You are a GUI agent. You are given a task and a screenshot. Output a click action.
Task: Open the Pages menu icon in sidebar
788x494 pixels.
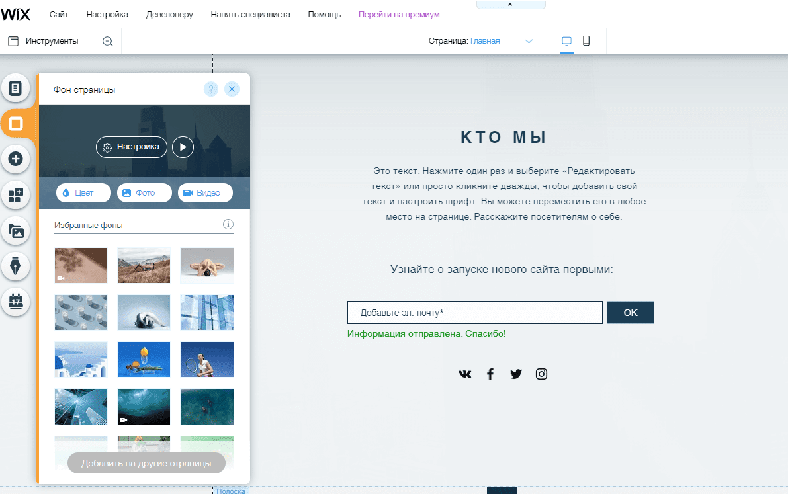pos(15,88)
